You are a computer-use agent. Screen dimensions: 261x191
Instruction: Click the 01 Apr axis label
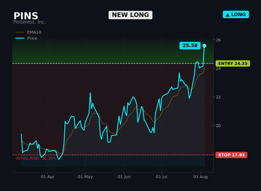point(48,177)
